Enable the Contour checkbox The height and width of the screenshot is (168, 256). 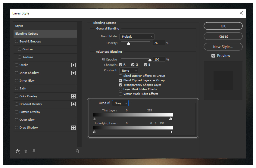point(20,49)
